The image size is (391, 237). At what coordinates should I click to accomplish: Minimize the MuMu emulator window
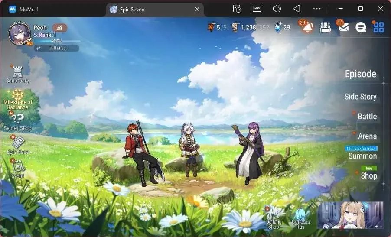point(341,9)
